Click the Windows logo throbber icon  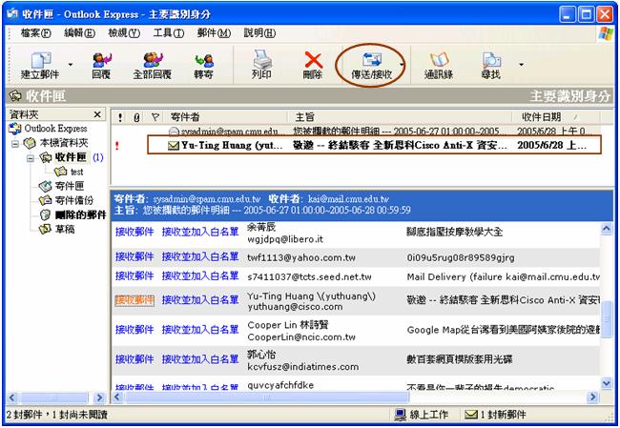(606, 33)
